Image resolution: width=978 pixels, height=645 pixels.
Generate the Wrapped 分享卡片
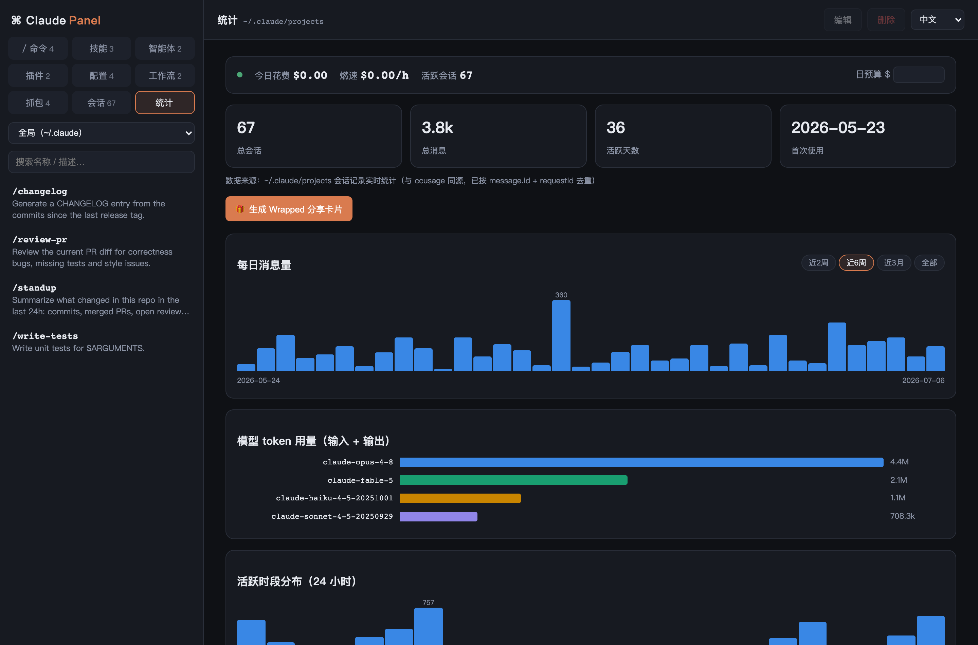(289, 209)
